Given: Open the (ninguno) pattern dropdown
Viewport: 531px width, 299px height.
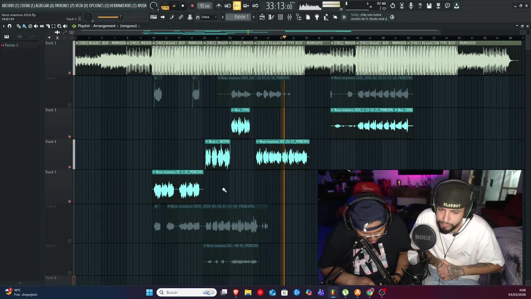Looking at the screenshot, I should pos(129,26).
